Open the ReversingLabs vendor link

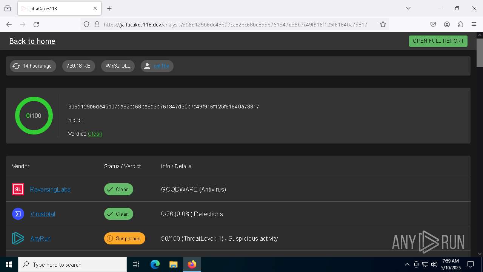coord(50,189)
